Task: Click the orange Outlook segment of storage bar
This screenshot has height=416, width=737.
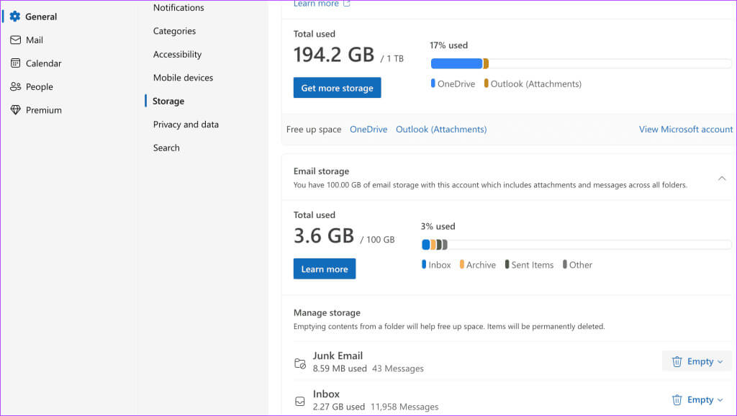Action: pos(486,63)
